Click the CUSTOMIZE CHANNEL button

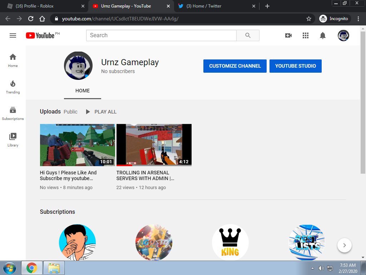pyautogui.click(x=235, y=66)
